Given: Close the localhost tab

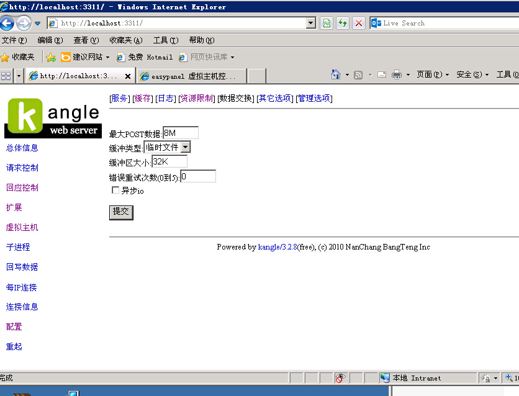Looking at the screenshot, I should point(128,76).
